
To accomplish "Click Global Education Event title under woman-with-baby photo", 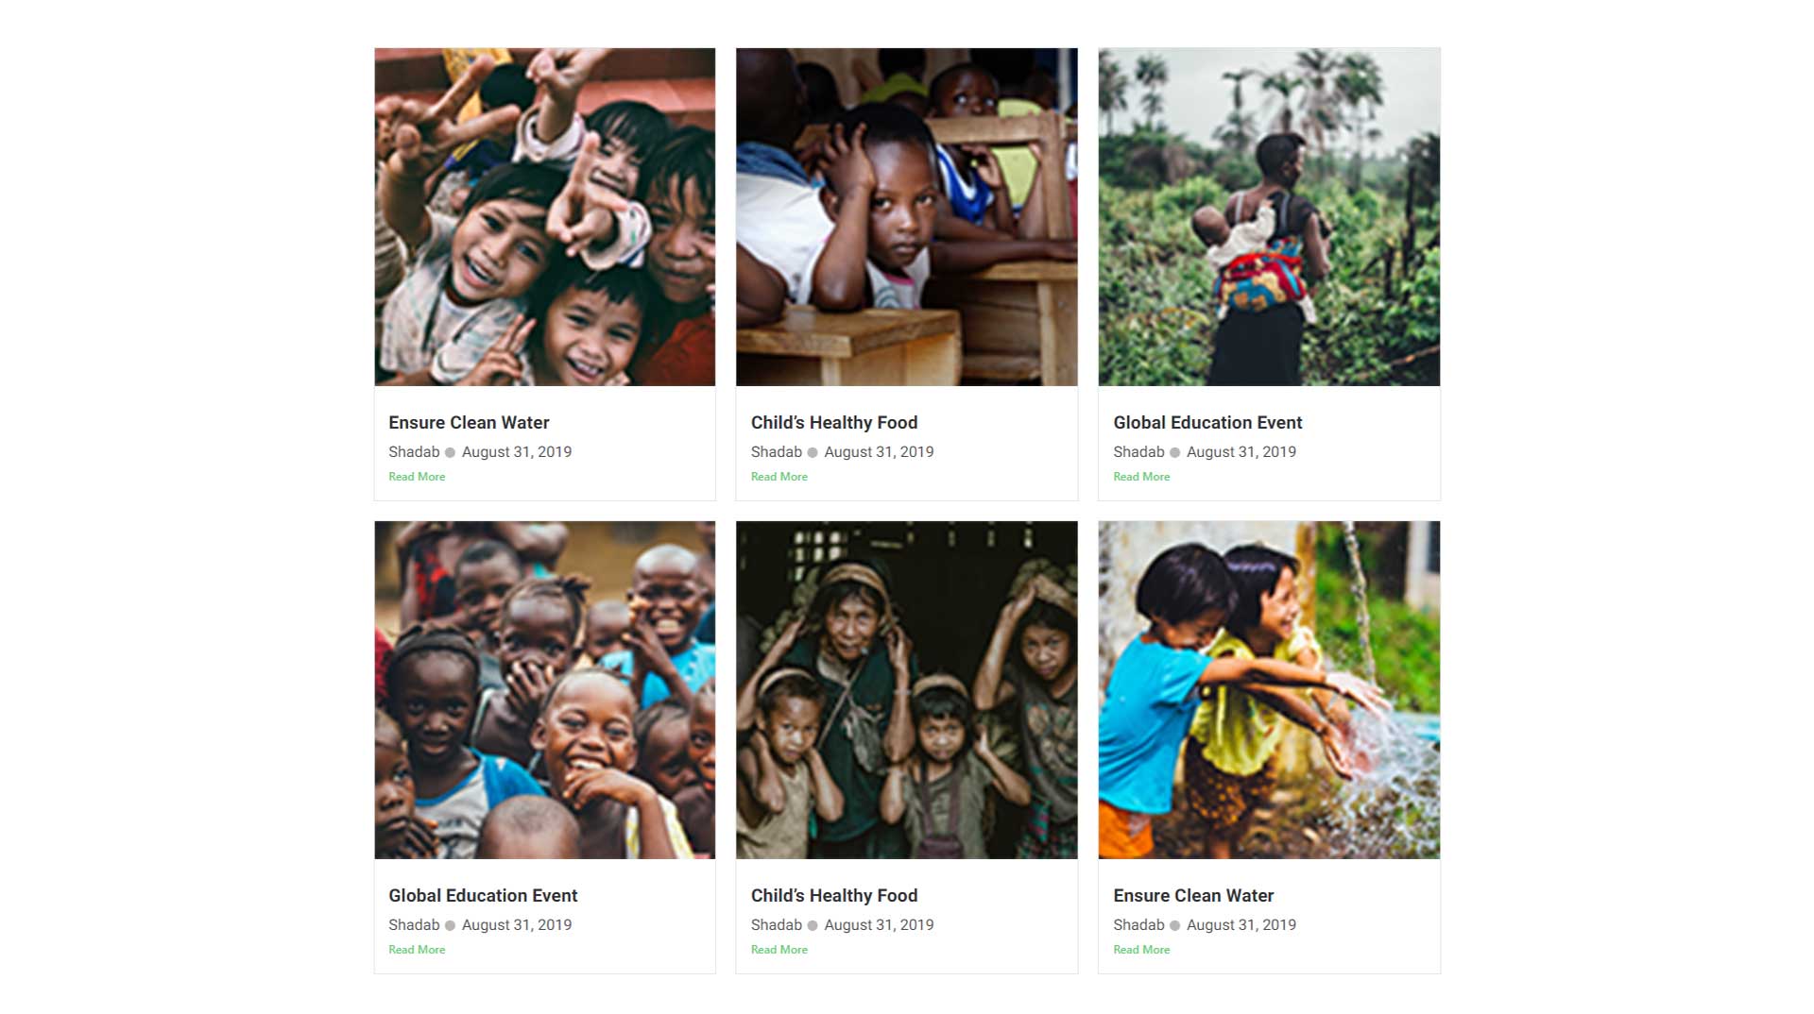I will point(1207,423).
